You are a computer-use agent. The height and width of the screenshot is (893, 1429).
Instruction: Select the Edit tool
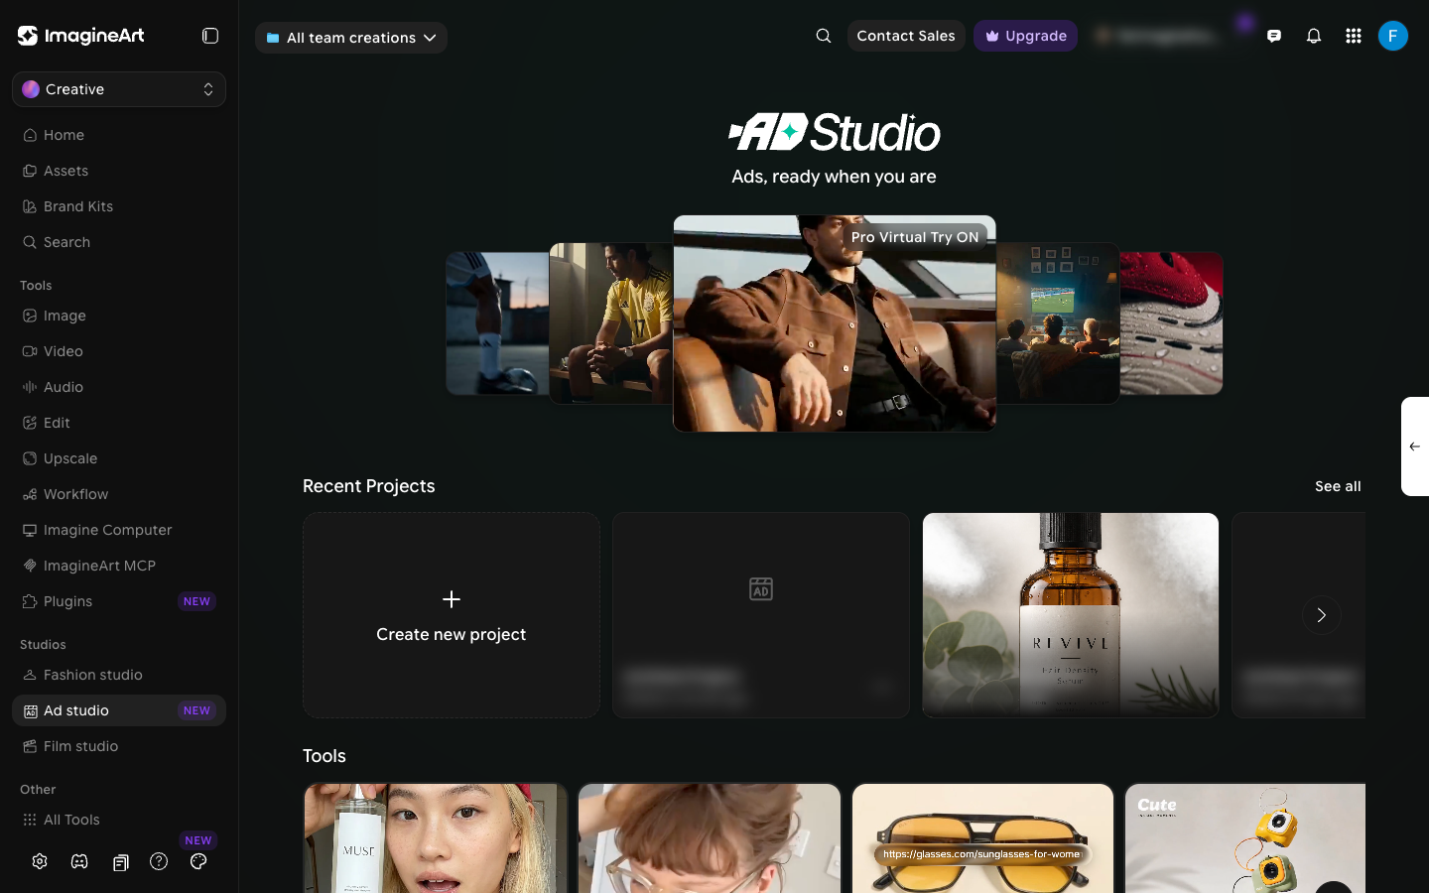coord(119,423)
